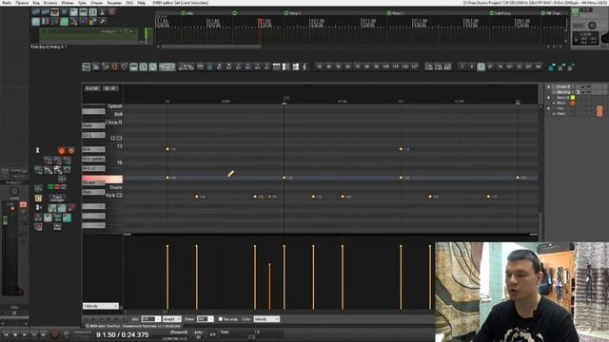Click the yellow color swatch beside Bass track
This screenshot has width=609, height=342.
click(573, 98)
